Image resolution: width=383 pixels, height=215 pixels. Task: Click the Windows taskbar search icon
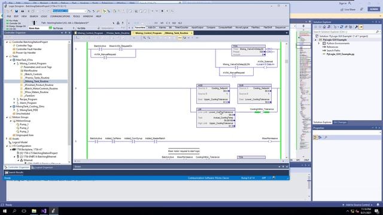coord(14,211)
